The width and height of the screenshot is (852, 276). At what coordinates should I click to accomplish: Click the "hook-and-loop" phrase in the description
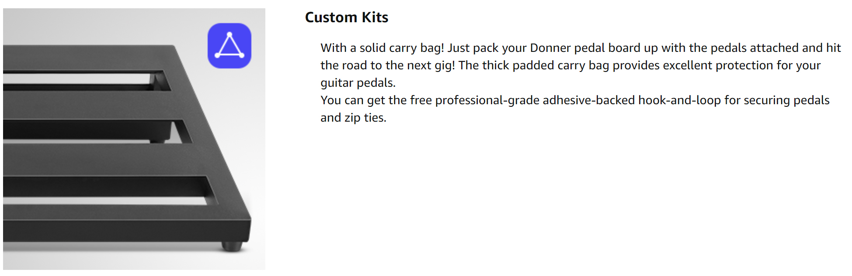pyautogui.click(x=679, y=100)
